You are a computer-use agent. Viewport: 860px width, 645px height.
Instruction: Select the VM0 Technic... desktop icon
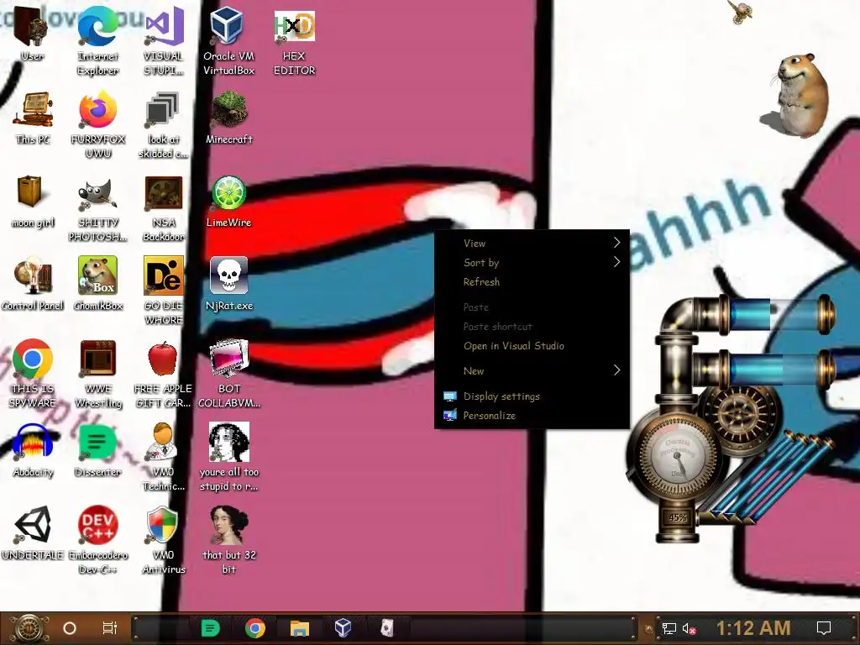164,458
